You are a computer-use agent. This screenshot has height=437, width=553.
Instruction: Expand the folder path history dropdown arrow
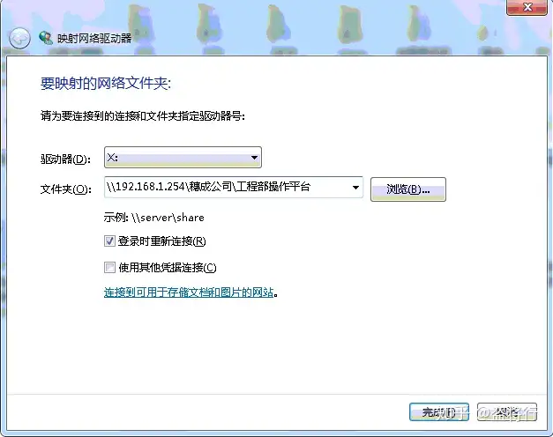tap(355, 188)
